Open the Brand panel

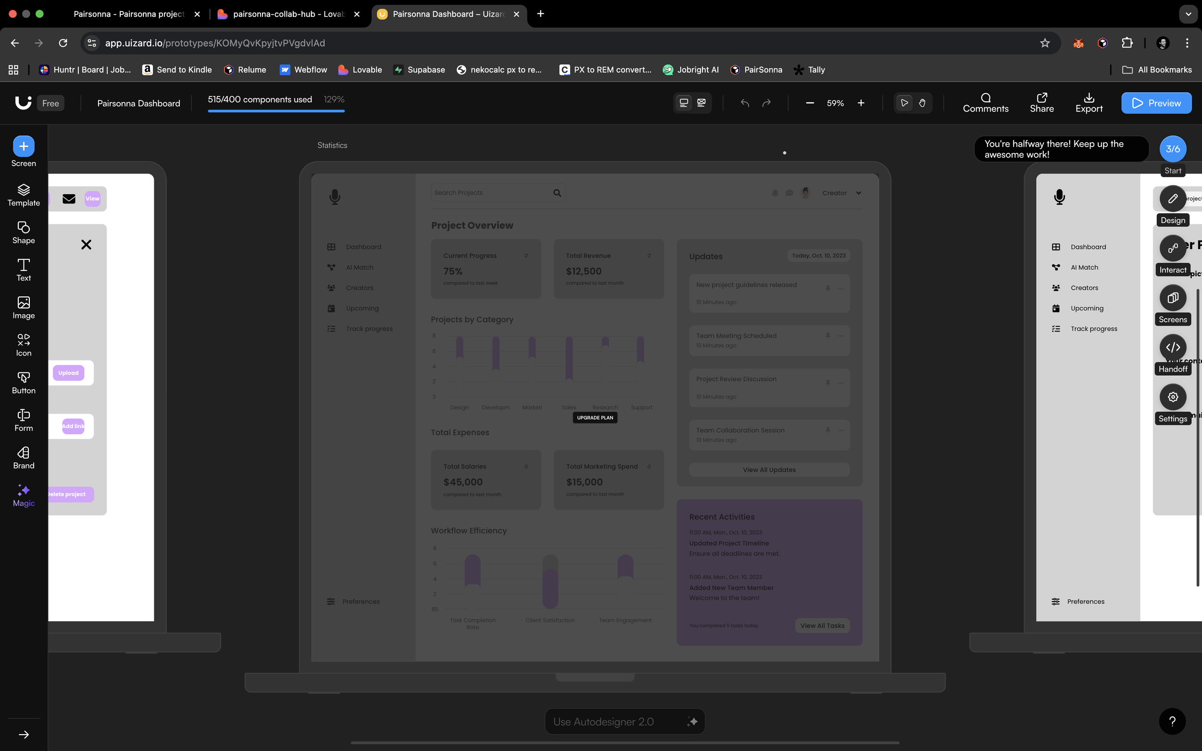pyautogui.click(x=24, y=458)
